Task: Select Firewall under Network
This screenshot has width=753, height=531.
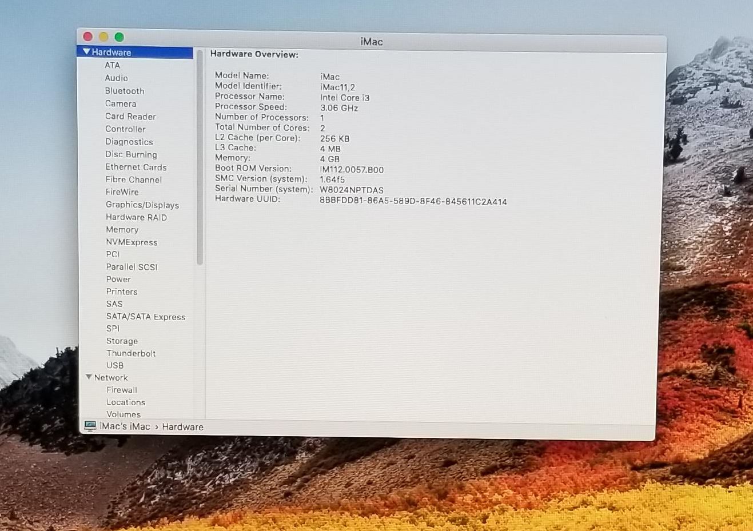Action: tap(122, 390)
